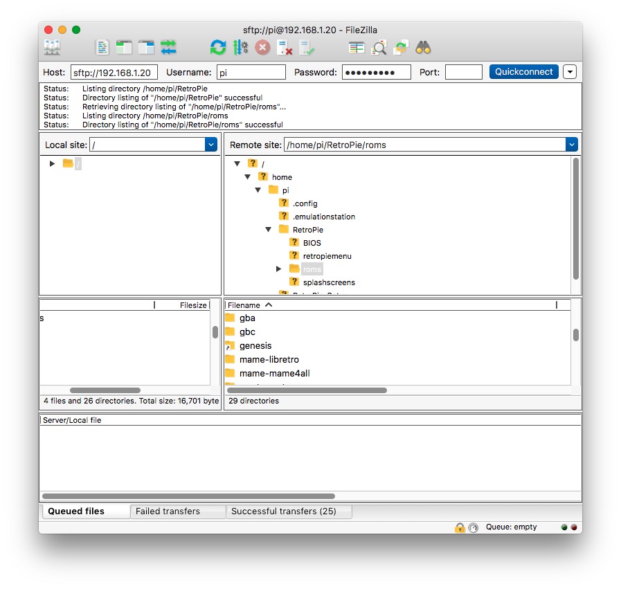Focus the Host input field
The height and width of the screenshot is (589, 621).
pos(114,73)
